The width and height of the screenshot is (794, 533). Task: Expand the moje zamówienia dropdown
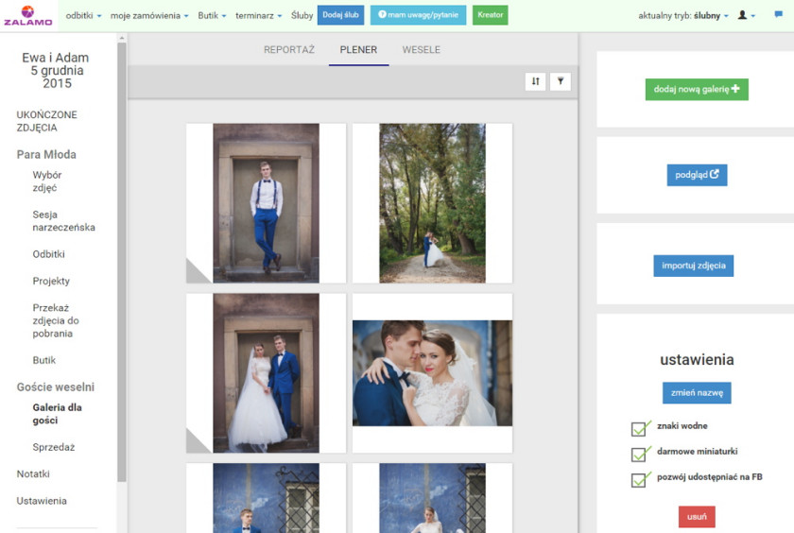pyautogui.click(x=149, y=16)
